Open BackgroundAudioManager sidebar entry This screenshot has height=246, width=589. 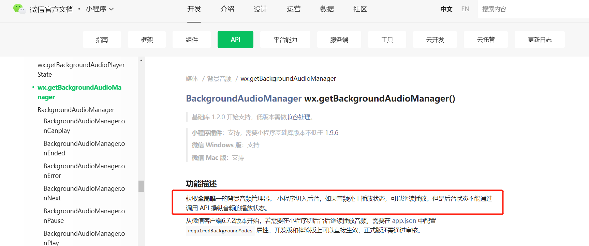(76, 110)
